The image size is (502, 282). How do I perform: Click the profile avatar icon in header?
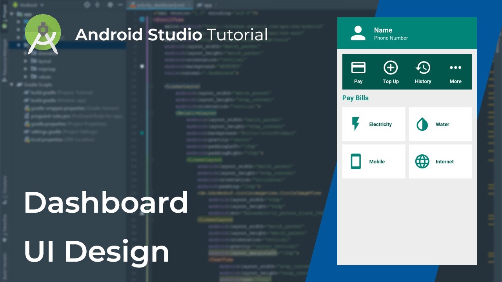(x=358, y=33)
